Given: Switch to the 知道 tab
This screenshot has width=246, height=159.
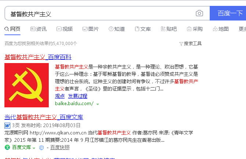Looking at the screenshot, I should tap(117, 29).
